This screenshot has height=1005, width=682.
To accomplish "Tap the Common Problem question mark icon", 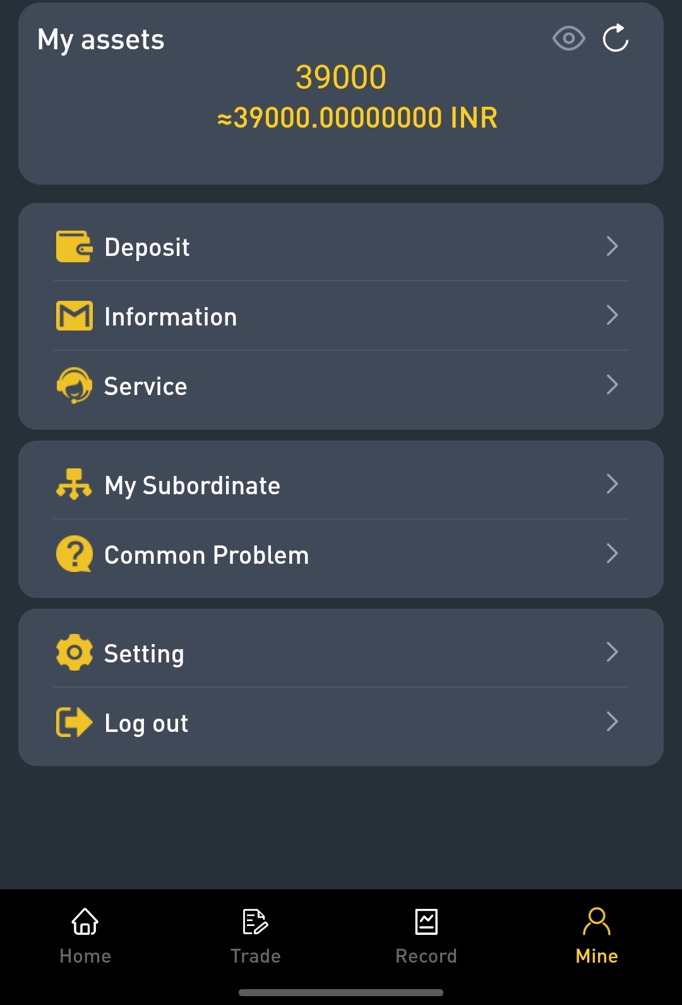I will tap(74, 554).
